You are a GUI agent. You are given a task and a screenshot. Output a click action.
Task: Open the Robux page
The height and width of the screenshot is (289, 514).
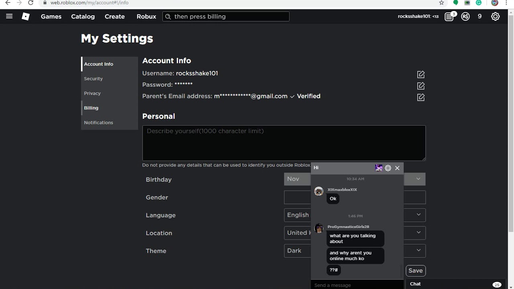click(x=146, y=16)
